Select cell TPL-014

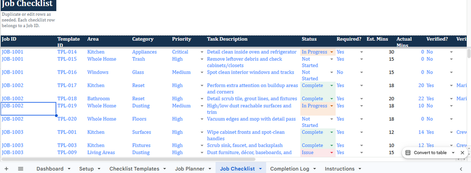pyautogui.click(x=71, y=52)
